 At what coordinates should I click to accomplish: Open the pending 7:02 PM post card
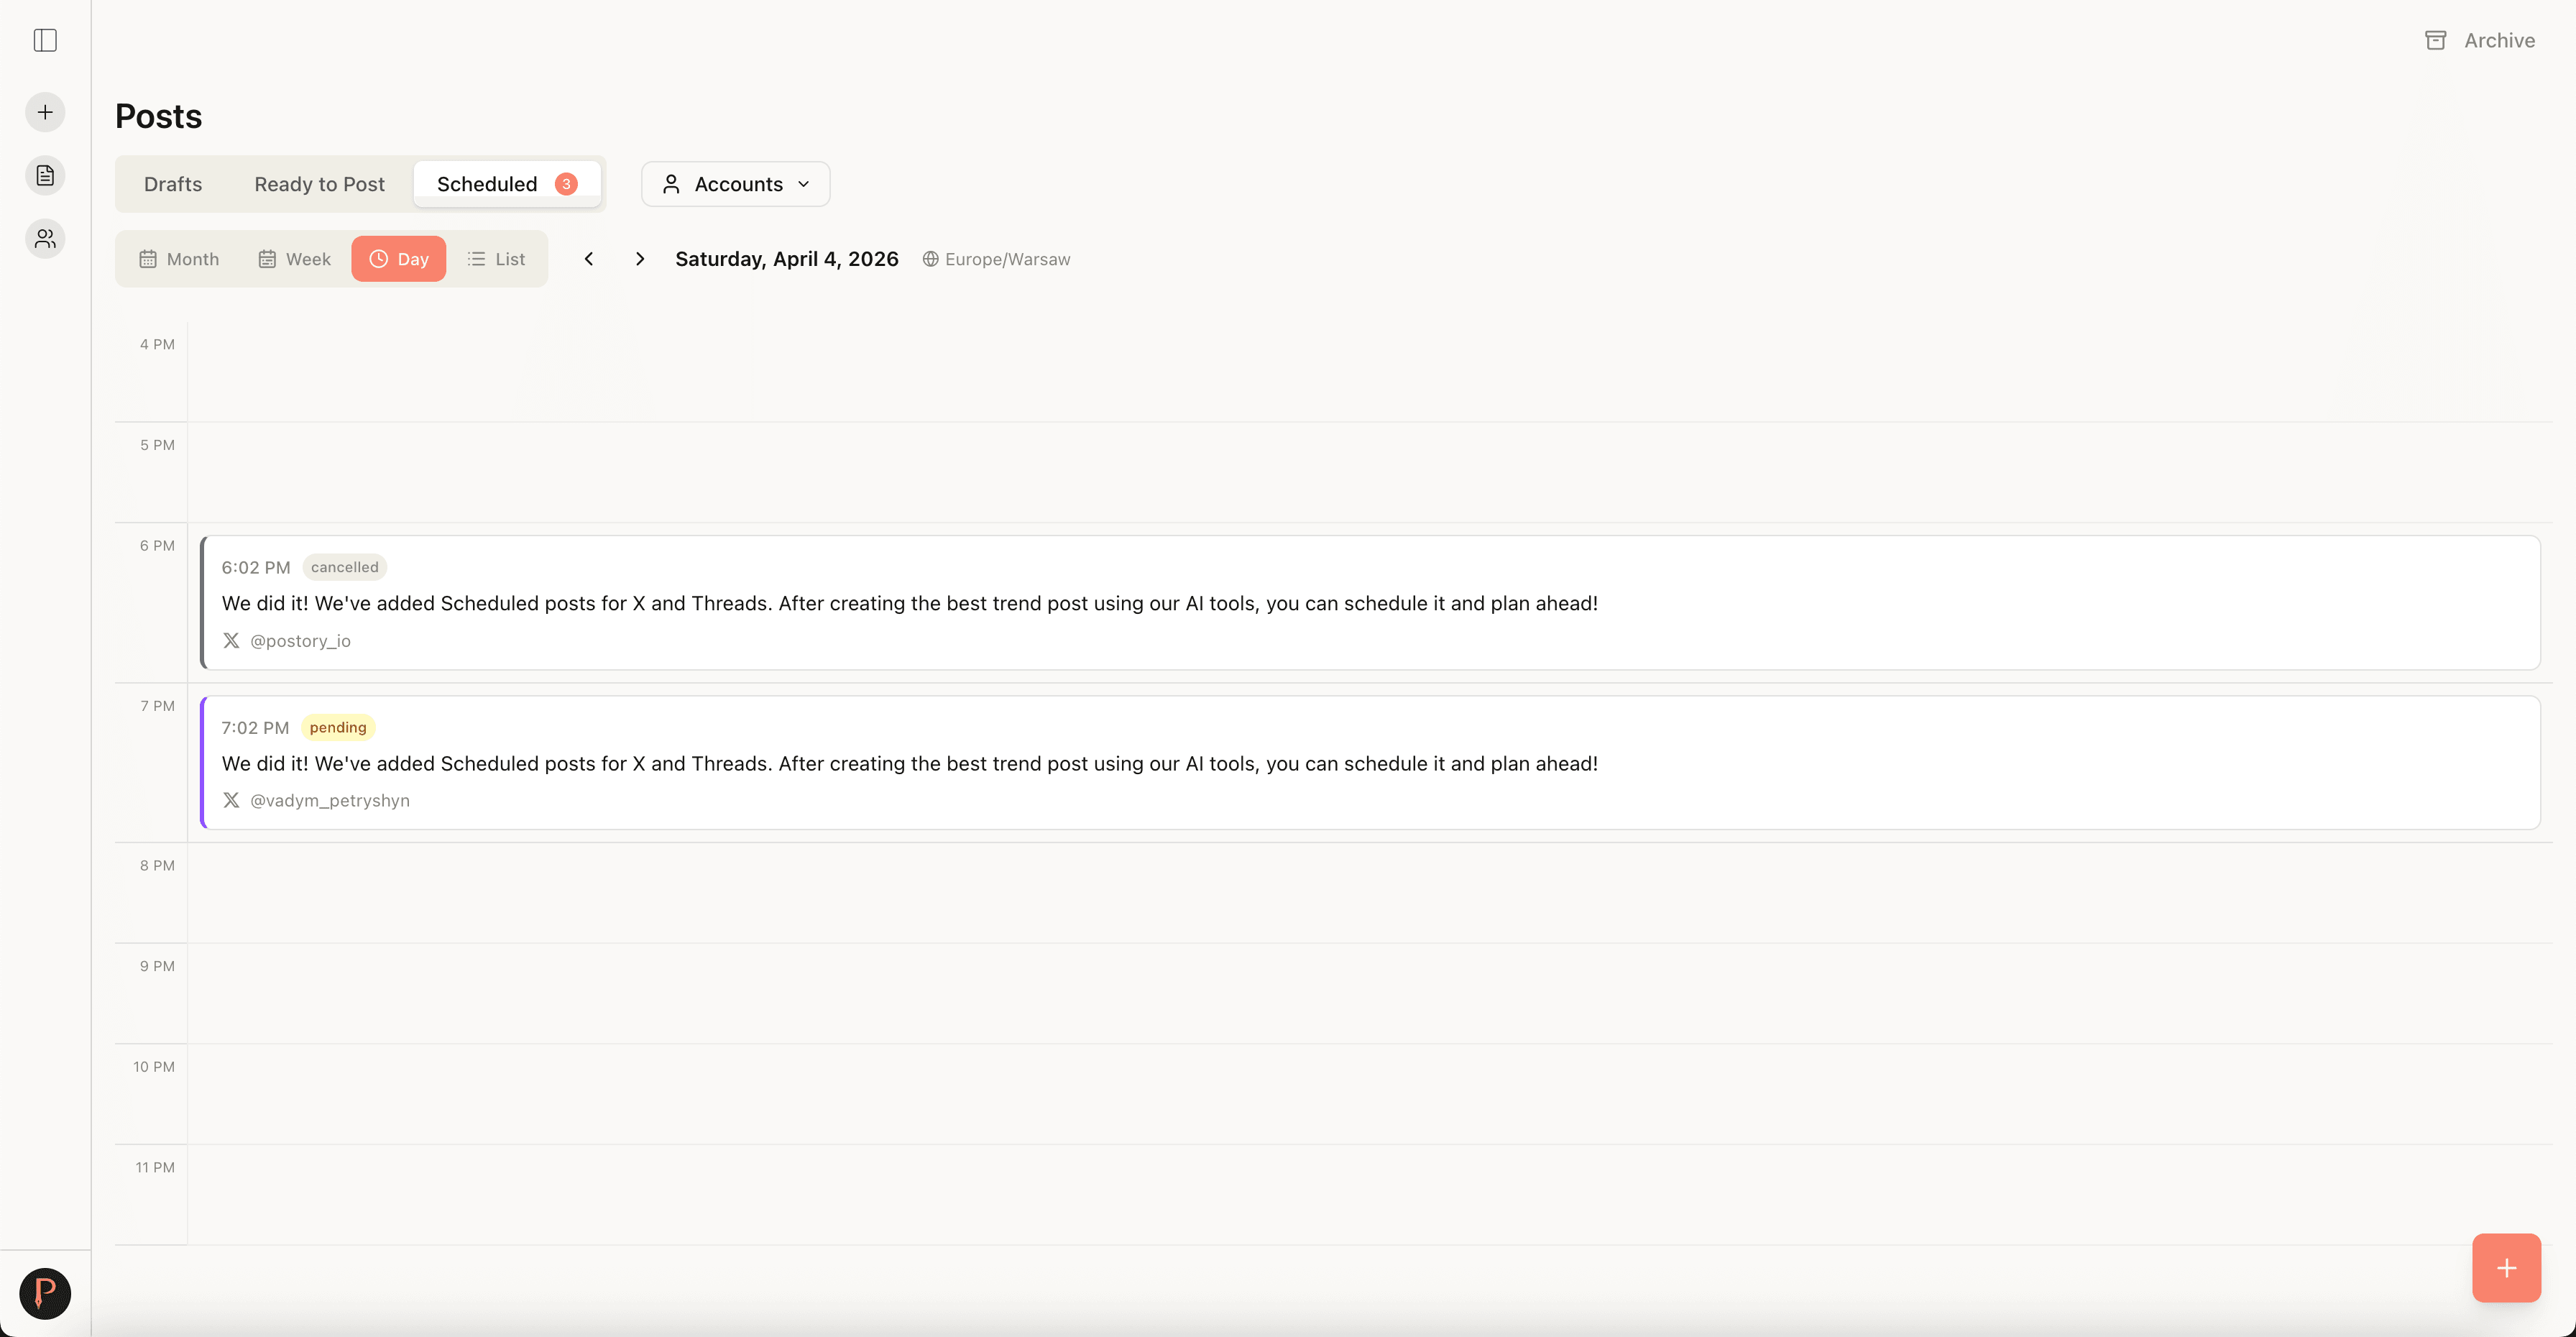pyautogui.click(x=1370, y=763)
